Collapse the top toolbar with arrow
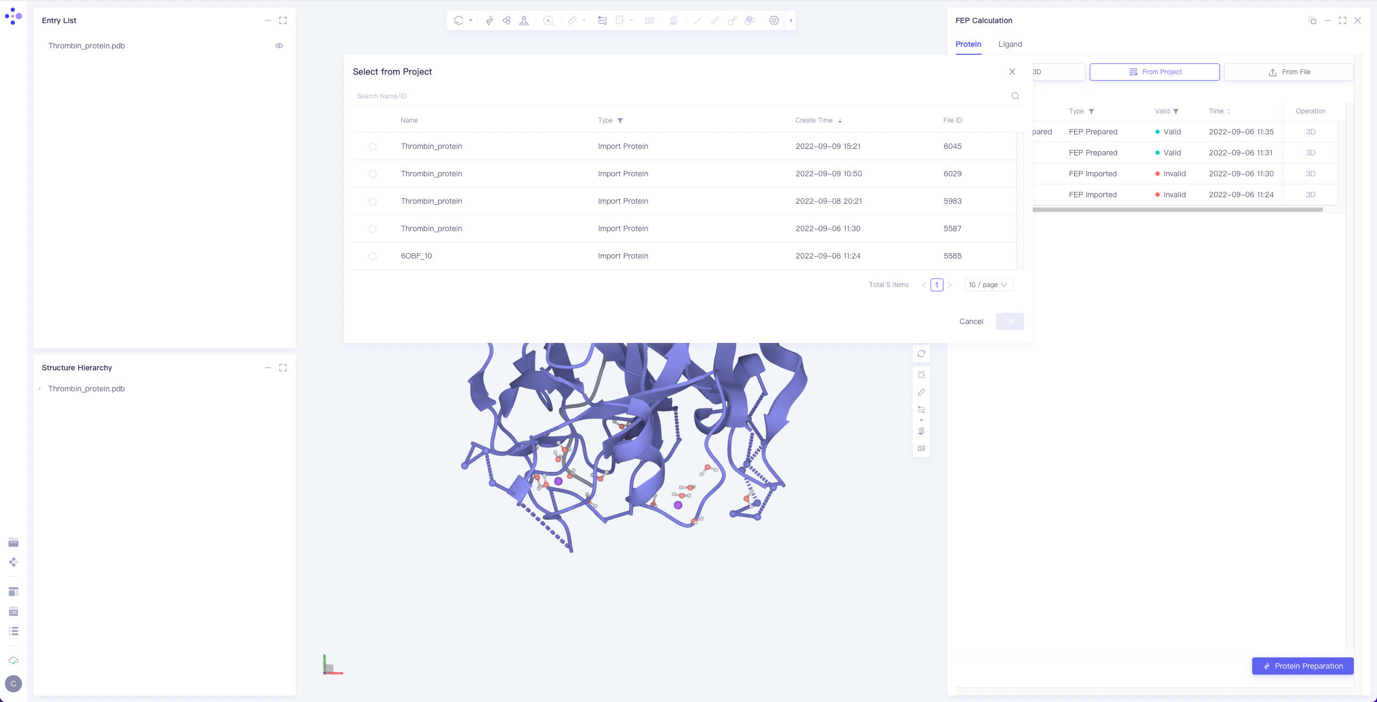 (791, 20)
